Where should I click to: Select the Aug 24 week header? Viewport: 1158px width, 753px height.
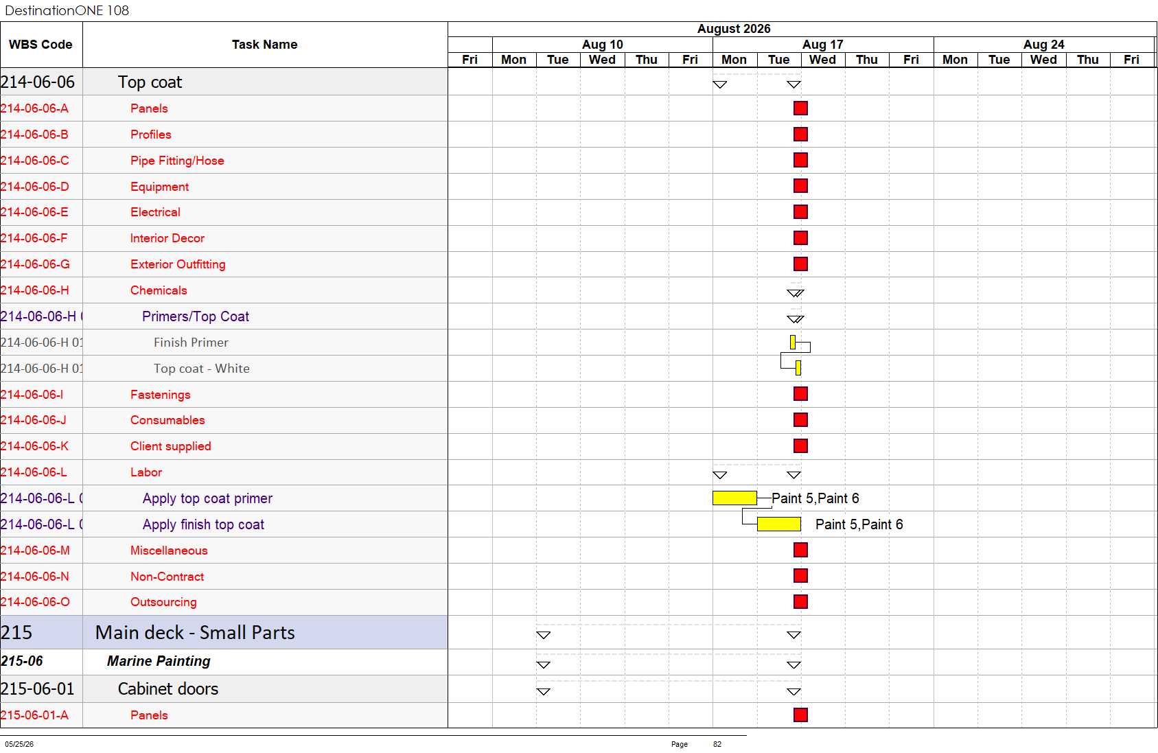(x=1044, y=45)
